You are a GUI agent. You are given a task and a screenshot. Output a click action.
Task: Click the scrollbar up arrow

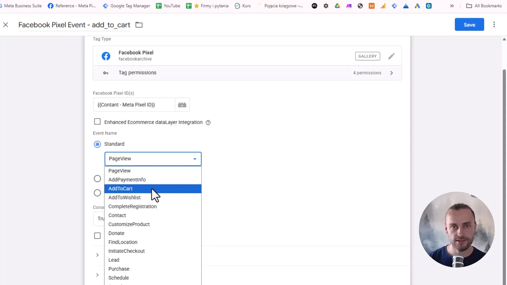pos(504,39)
